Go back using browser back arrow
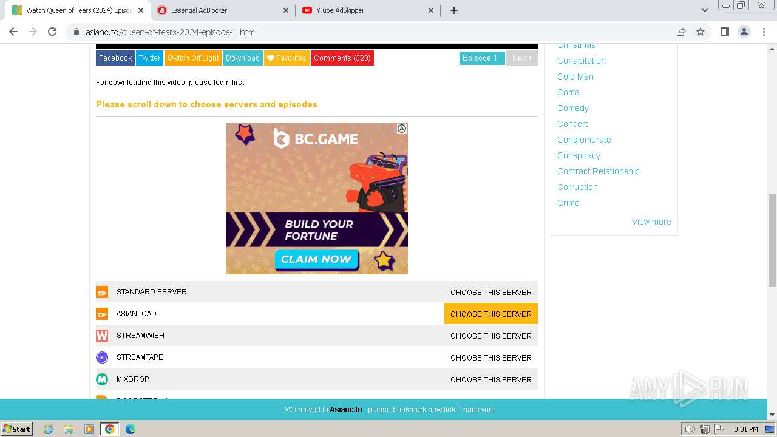777x437 pixels. [x=13, y=32]
